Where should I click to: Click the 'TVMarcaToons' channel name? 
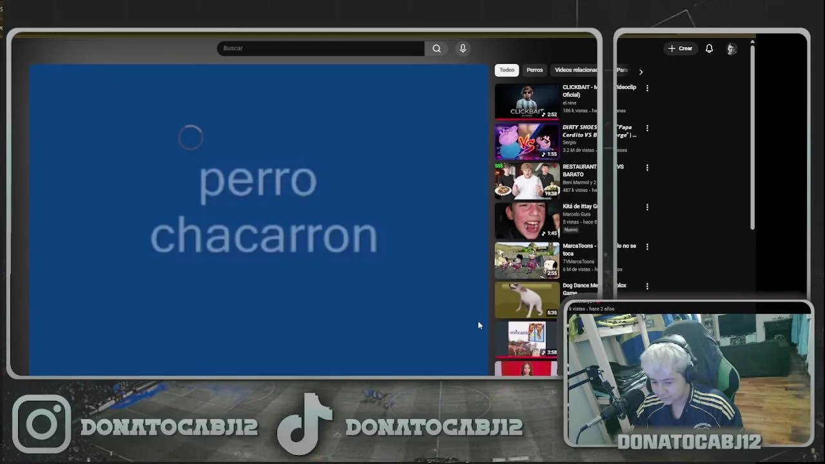[578, 262]
